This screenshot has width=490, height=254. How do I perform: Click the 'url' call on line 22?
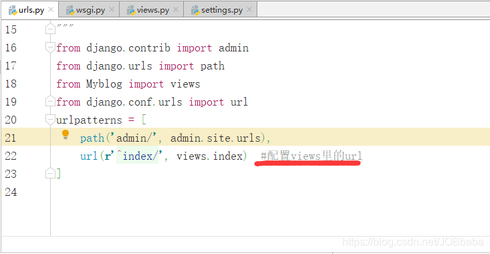89,156
